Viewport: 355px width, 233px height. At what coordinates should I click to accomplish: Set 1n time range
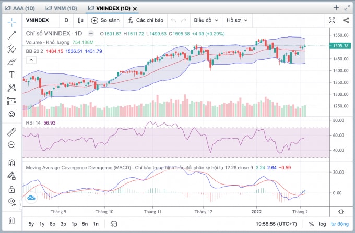96,224
